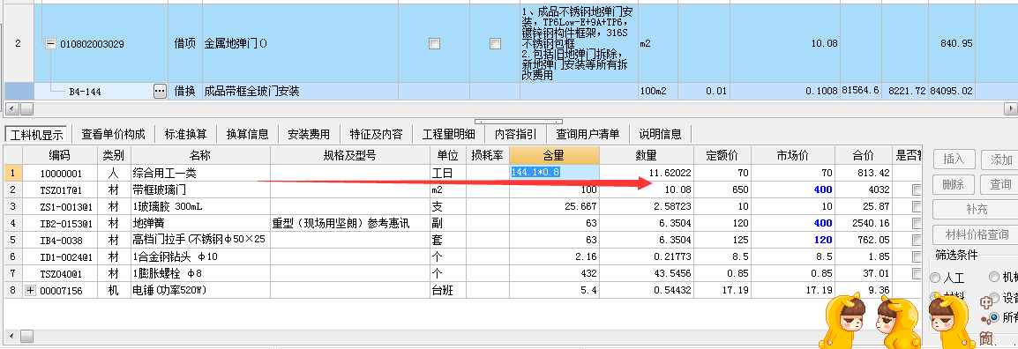The image size is (1018, 349).
Task: Select the 地弹簧 name cell
Action: tap(200, 224)
